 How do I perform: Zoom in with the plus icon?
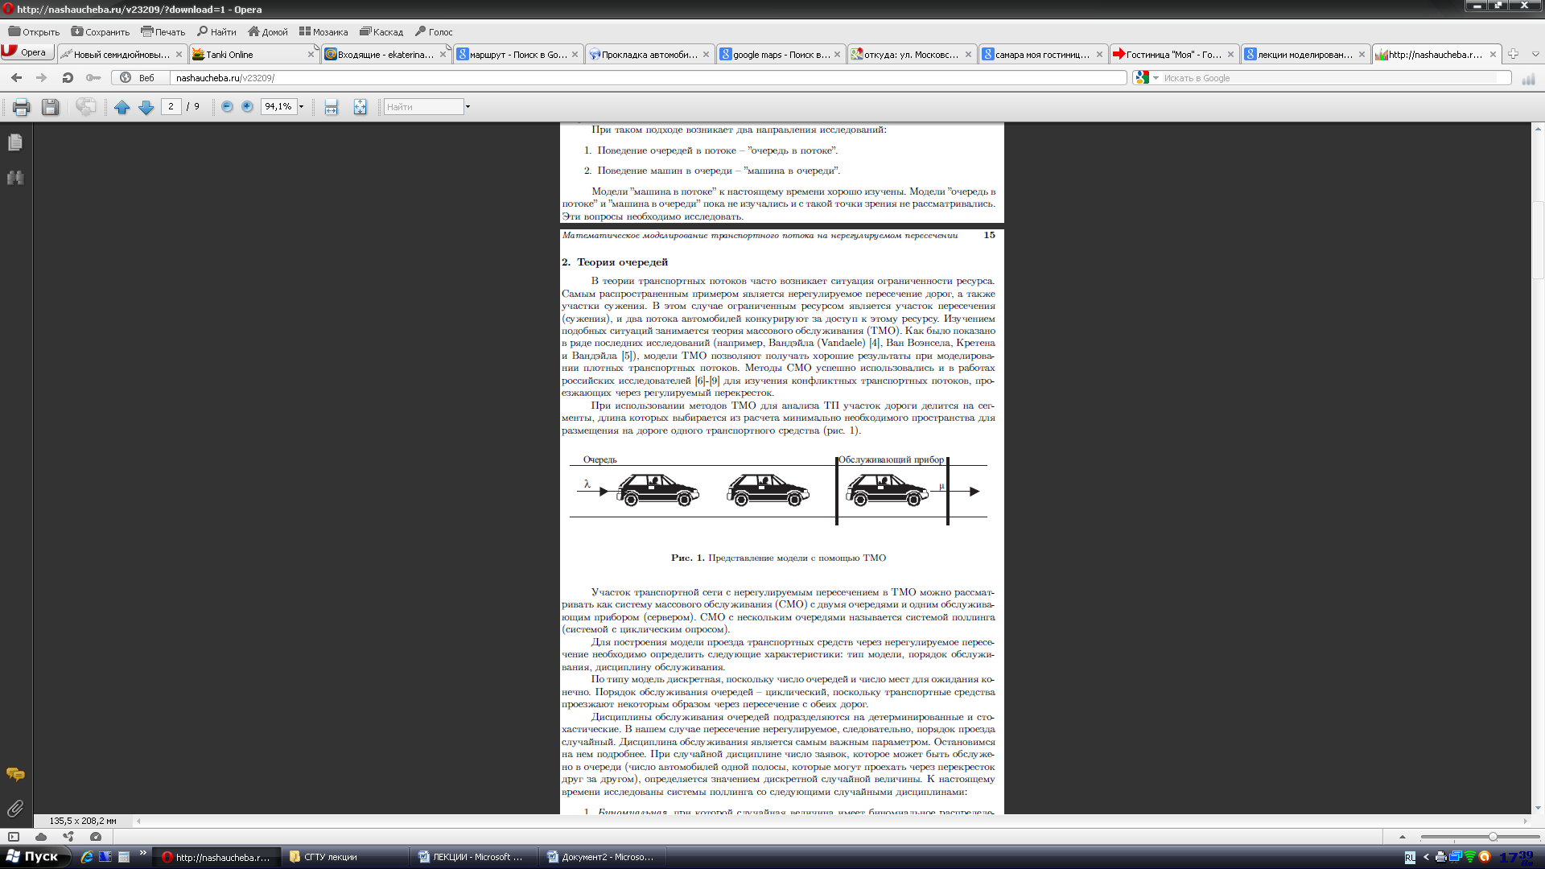tap(247, 107)
